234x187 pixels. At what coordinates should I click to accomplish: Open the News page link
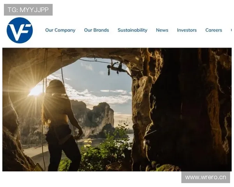[x=162, y=30]
